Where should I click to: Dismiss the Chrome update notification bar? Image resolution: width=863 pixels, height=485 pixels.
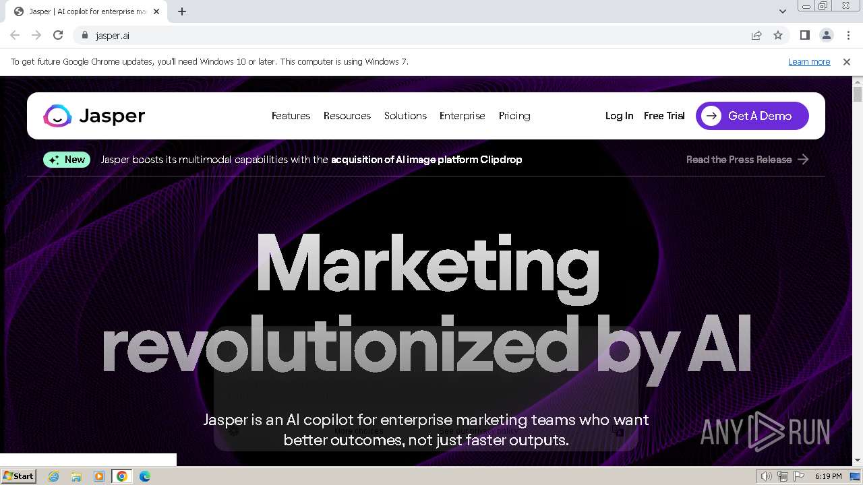pyautogui.click(x=847, y=62)
